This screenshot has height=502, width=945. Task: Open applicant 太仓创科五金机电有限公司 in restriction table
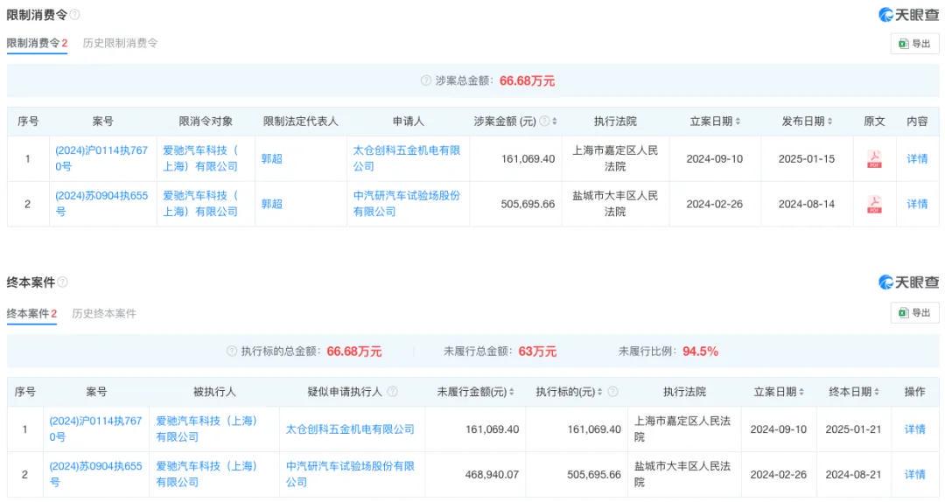(407, 158)
